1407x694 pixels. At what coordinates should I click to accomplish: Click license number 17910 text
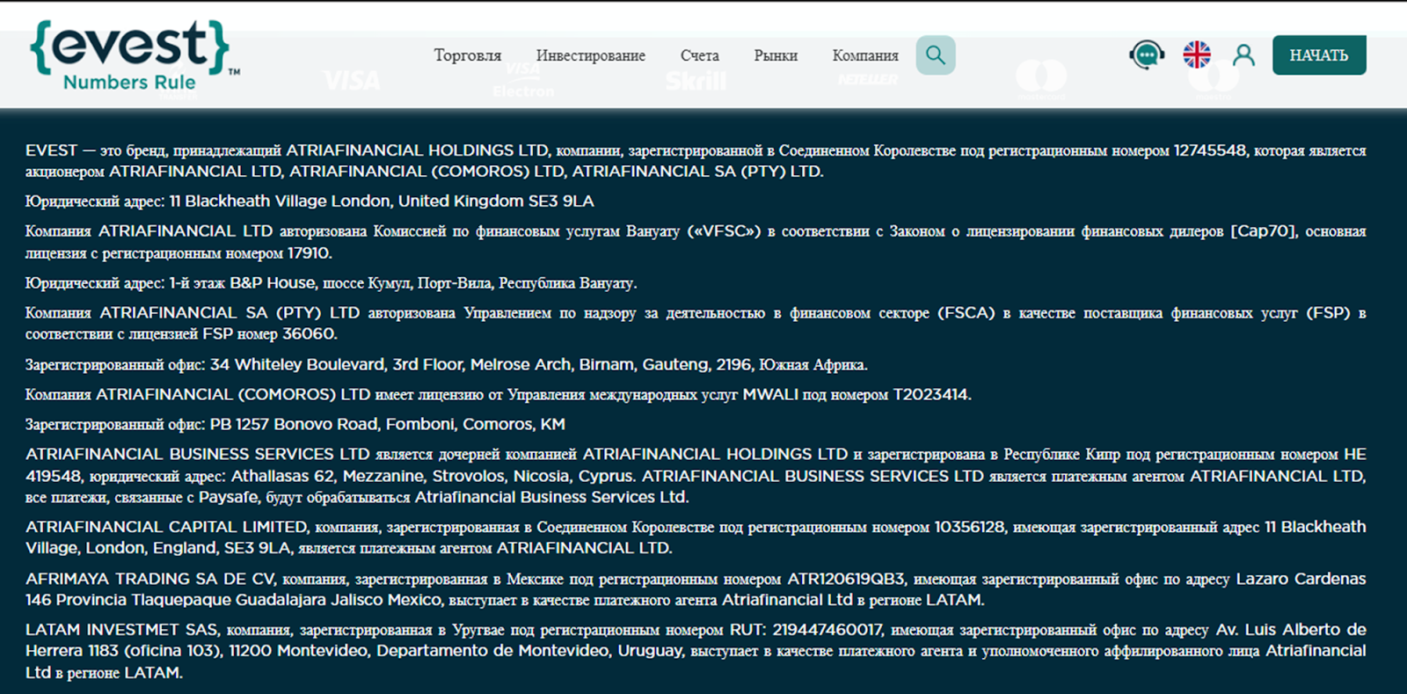309,253
